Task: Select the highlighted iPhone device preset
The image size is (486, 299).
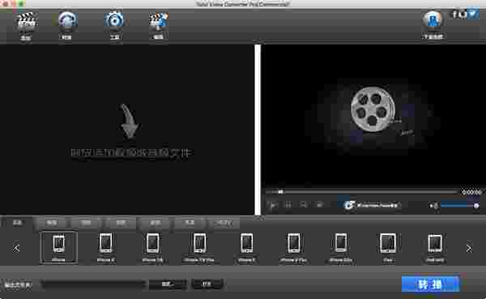Action: tap(58, 247)
